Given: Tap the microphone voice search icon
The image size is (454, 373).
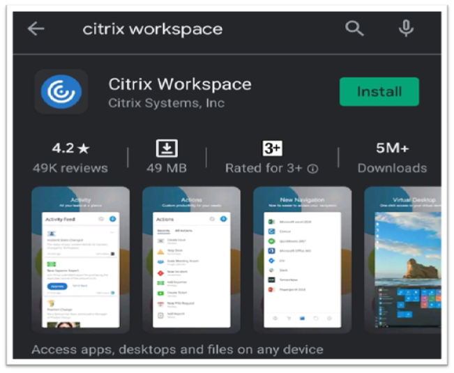Looking at the screenshot, I should pyautogui.click(x=406, y=29).
